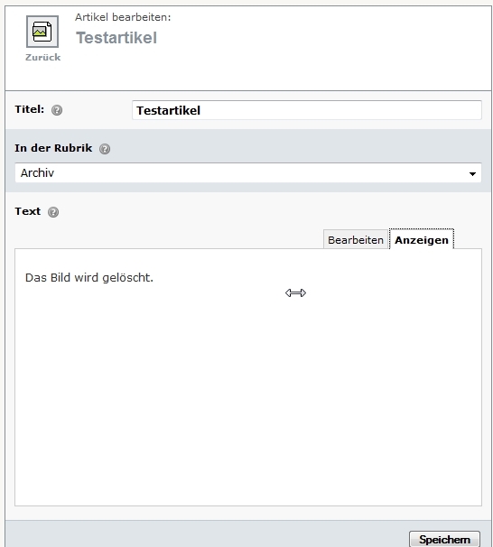Click the In der Rubrik label
This screenshot has width=493, height=547.
pyautogui.click(x=53, y=148)
